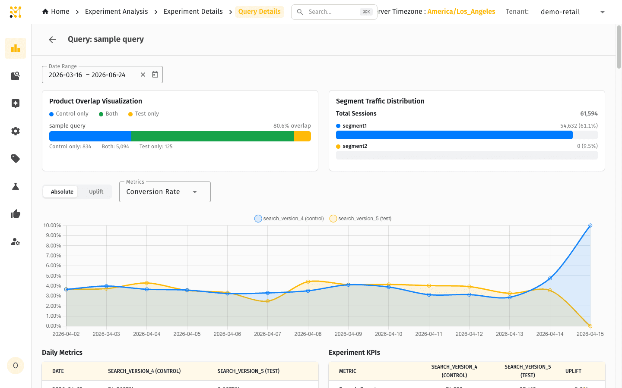Screen dimensions: 622x388
Task: Click Query Details breadcrumb
Action: point(260,12)
